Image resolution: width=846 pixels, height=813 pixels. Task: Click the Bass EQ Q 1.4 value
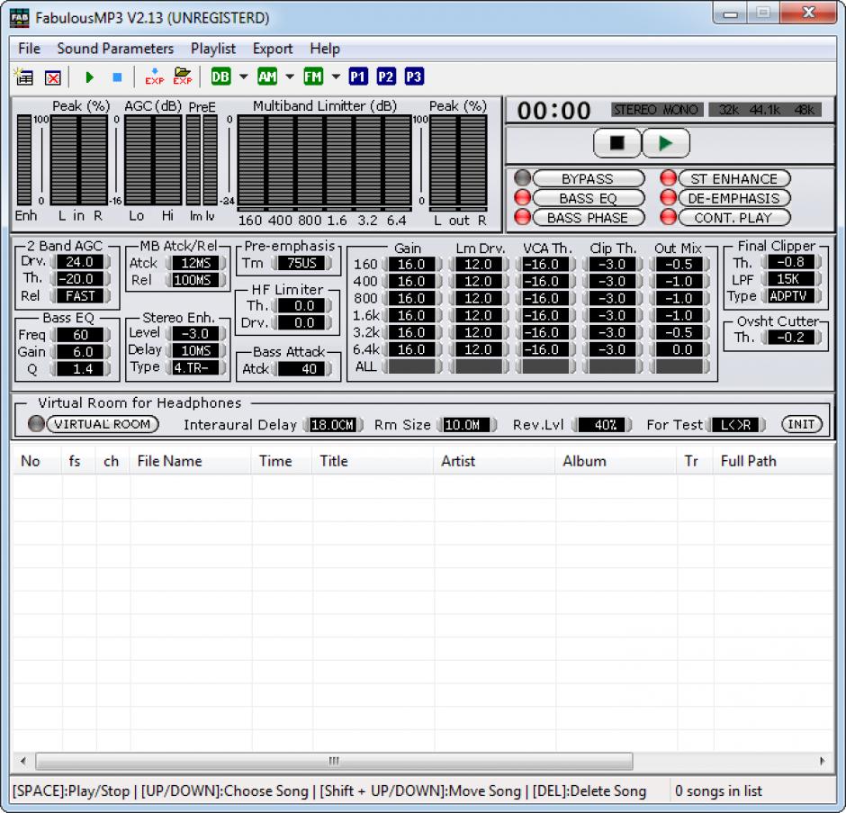tap(80, 369)
